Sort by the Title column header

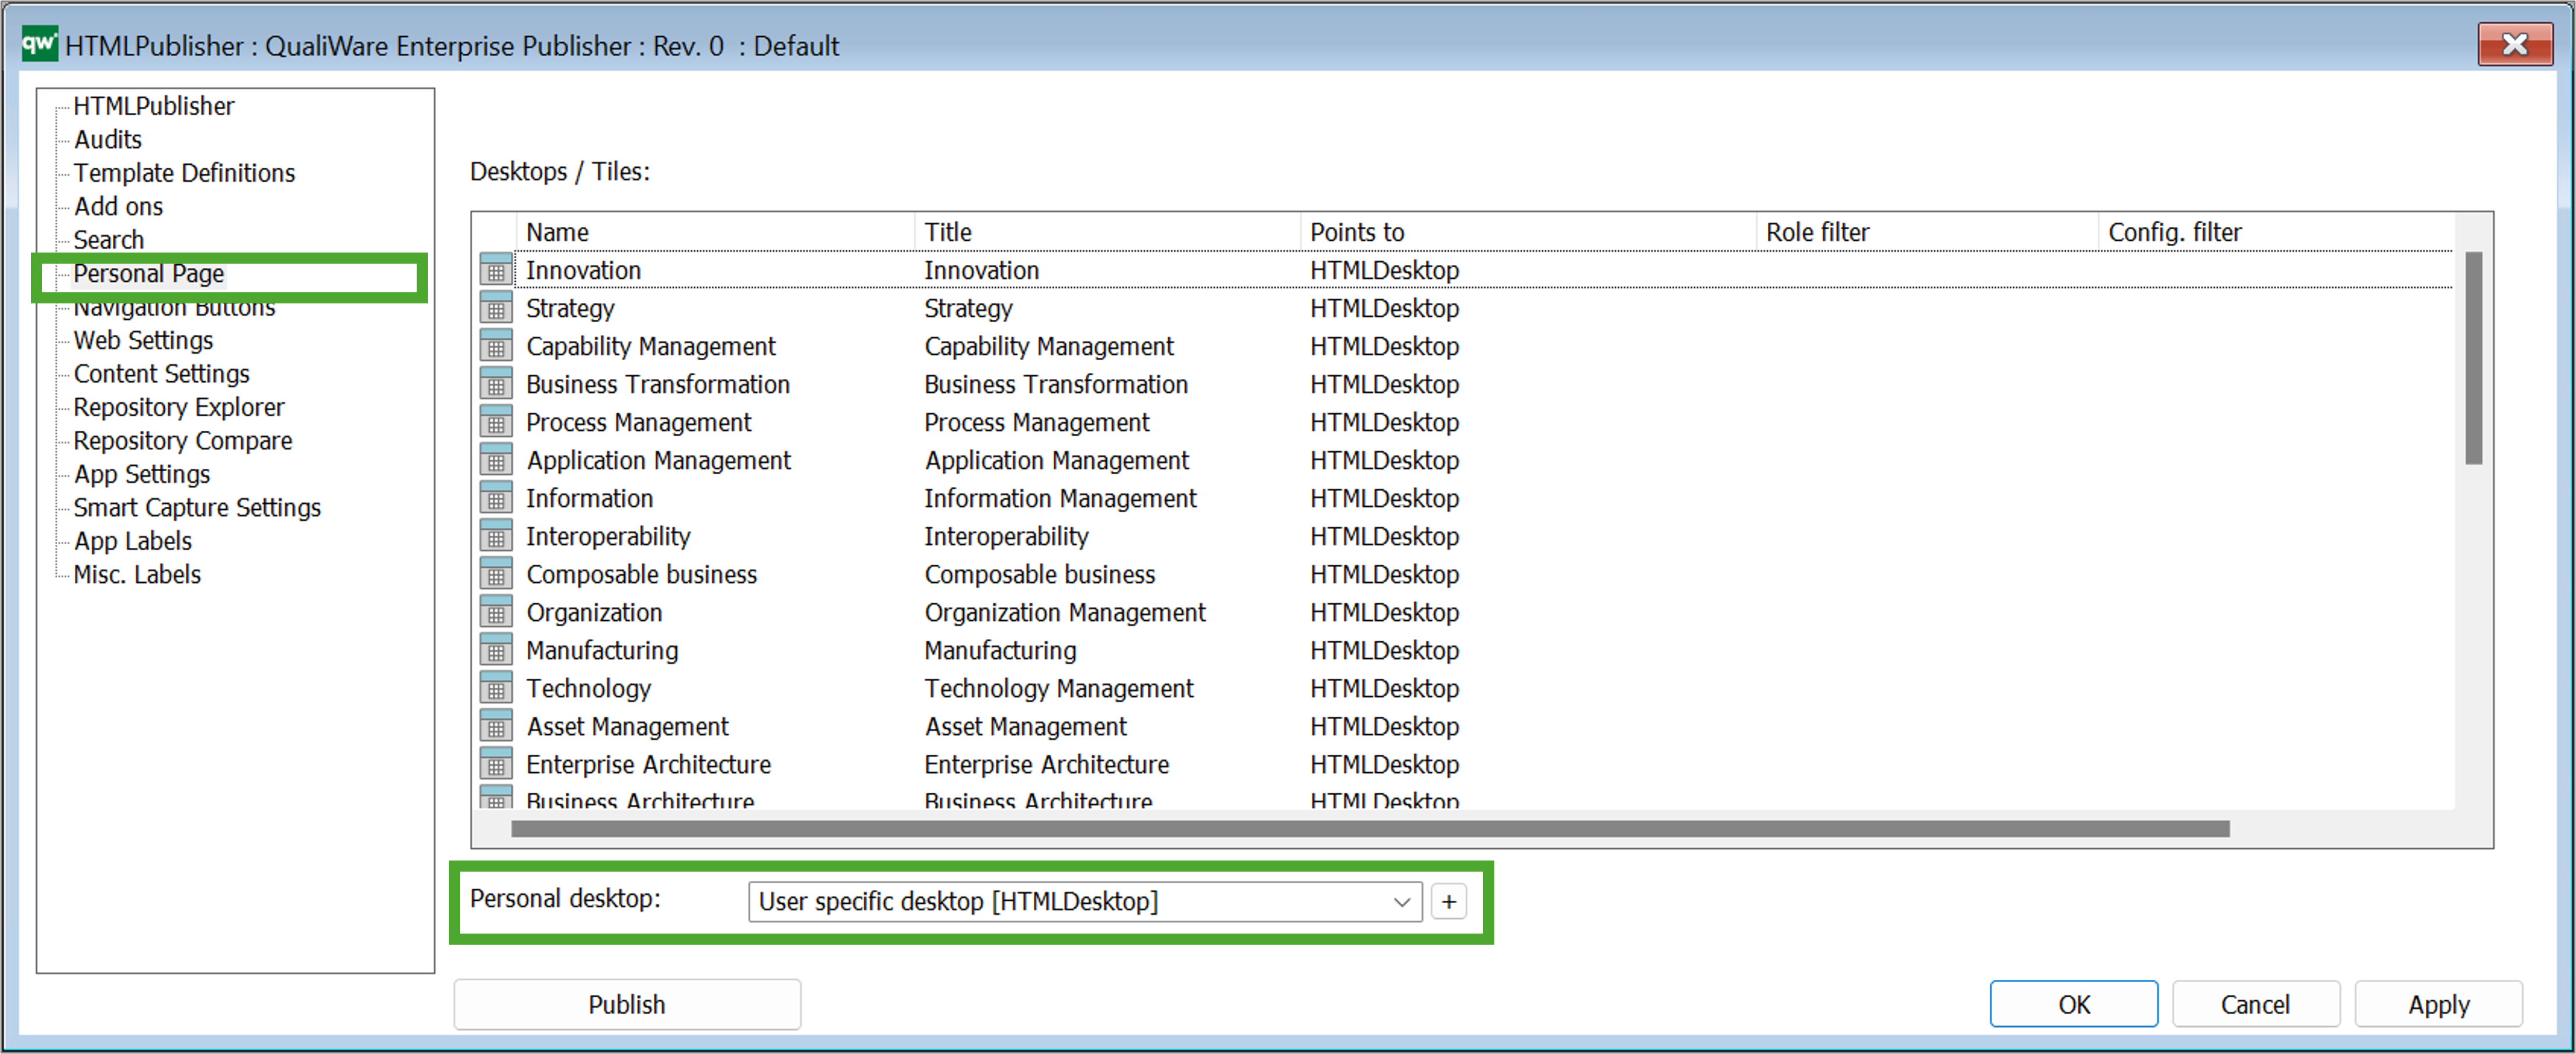click(x=1107, y=232)
